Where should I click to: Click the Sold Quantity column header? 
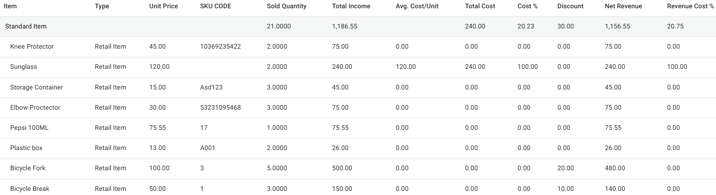(286, 6)
